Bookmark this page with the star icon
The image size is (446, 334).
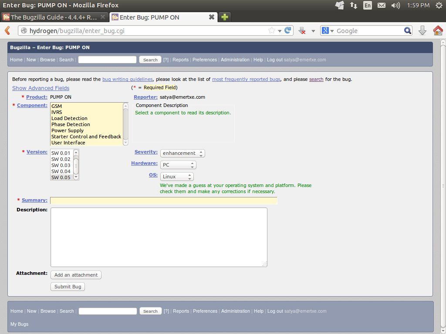[272, 30]
